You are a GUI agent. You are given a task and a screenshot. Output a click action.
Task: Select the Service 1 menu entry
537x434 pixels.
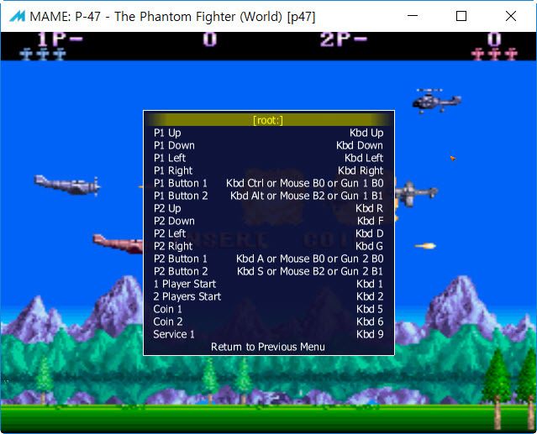click(x=269, y=334)
